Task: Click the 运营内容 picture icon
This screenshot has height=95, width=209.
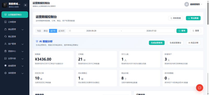Action: pos(5,58)
